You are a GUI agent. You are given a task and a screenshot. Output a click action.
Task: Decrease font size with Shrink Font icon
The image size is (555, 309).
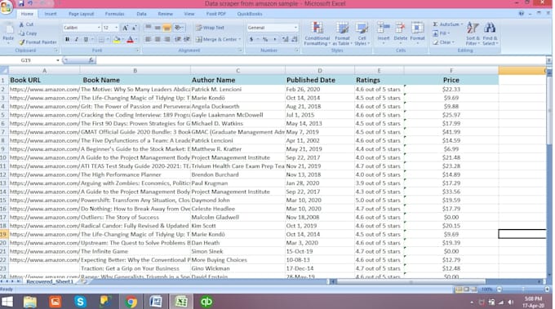pos(134,28)
